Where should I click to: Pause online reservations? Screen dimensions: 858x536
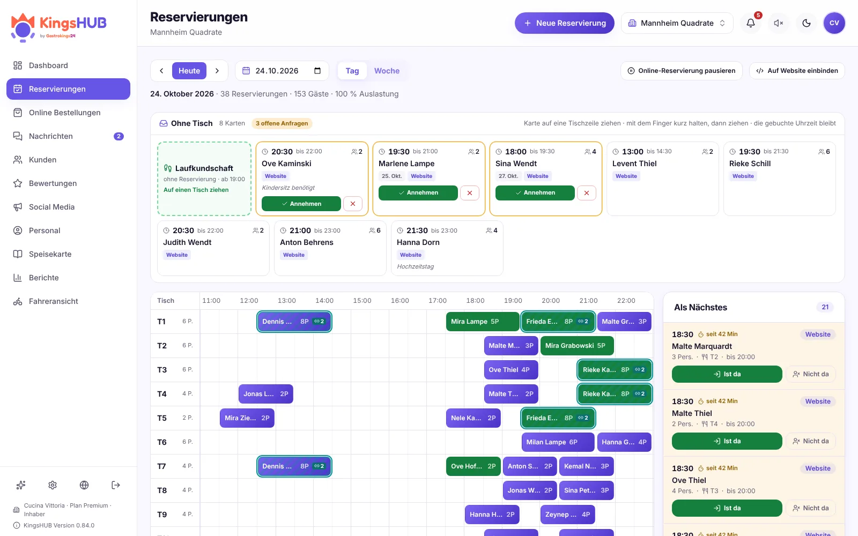click(682, 71)
